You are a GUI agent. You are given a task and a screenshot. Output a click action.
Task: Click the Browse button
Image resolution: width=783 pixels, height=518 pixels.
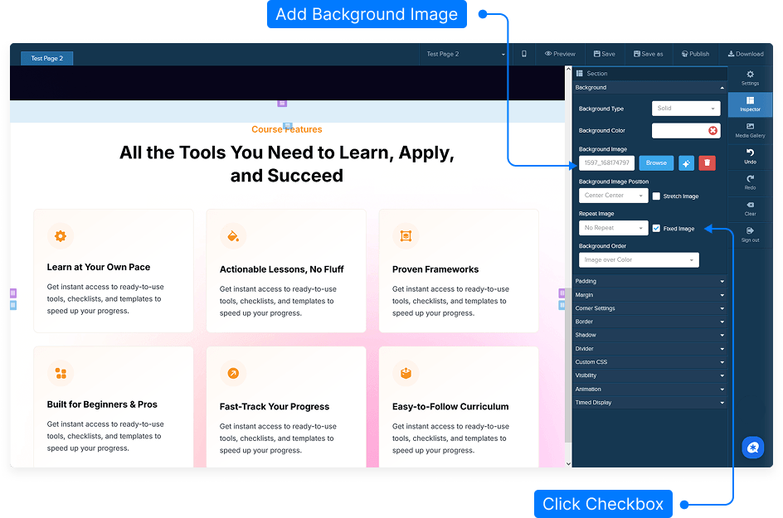656,163
